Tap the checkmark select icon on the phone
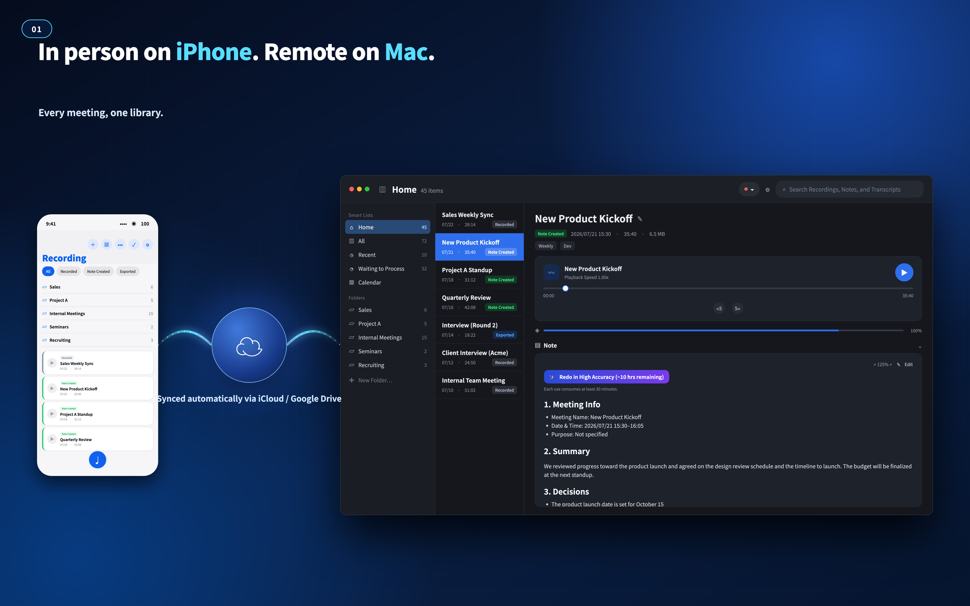Viewport: 970px width, 606px height. tap(134, 244)
